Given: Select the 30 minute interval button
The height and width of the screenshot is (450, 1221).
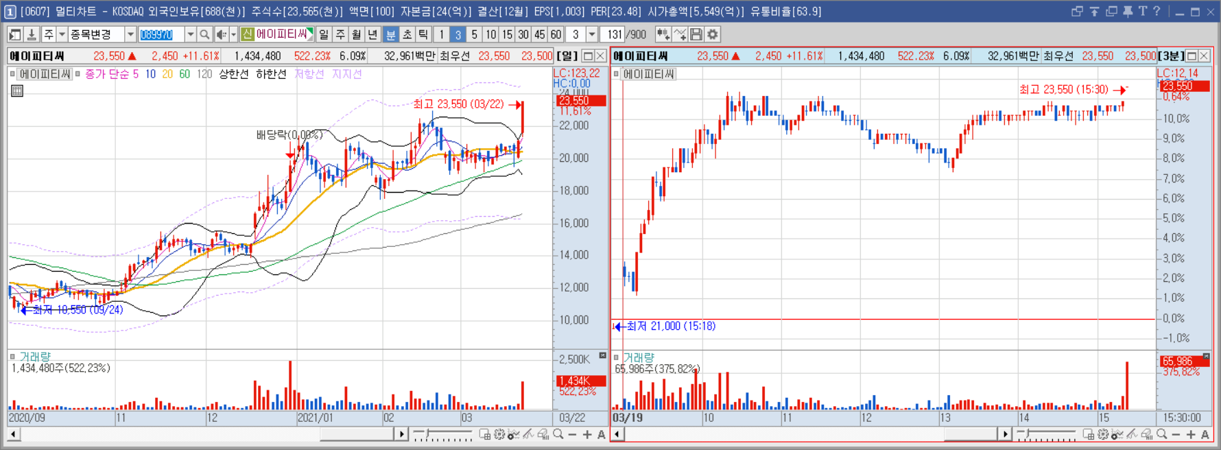Looking at the screenshot, I should coord(523,34).
